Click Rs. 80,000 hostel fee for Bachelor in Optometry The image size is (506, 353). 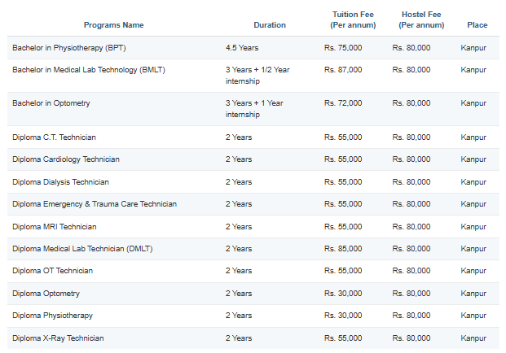point(411,103)
